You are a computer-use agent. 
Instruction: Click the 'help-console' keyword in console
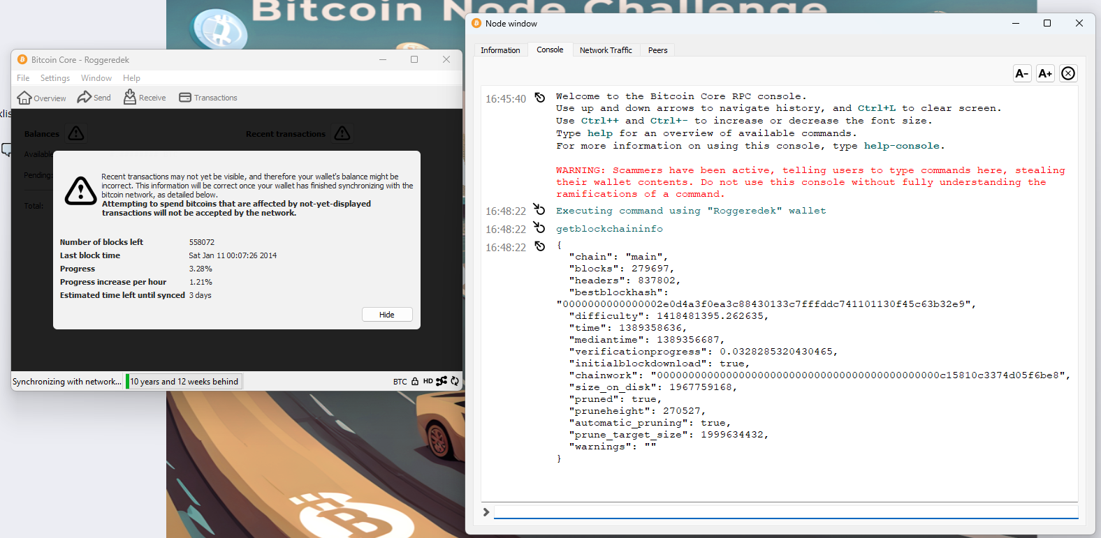pyautogui.click(x=901, y=146)
